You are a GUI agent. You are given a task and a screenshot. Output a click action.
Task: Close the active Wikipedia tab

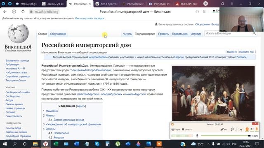(x=90, y=4)
